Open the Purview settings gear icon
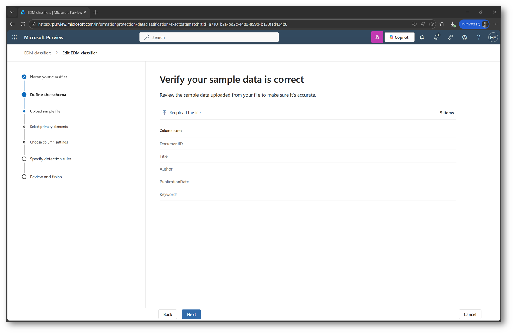Image resolution: width=514 pixels, height=334 pixels. 464,37
